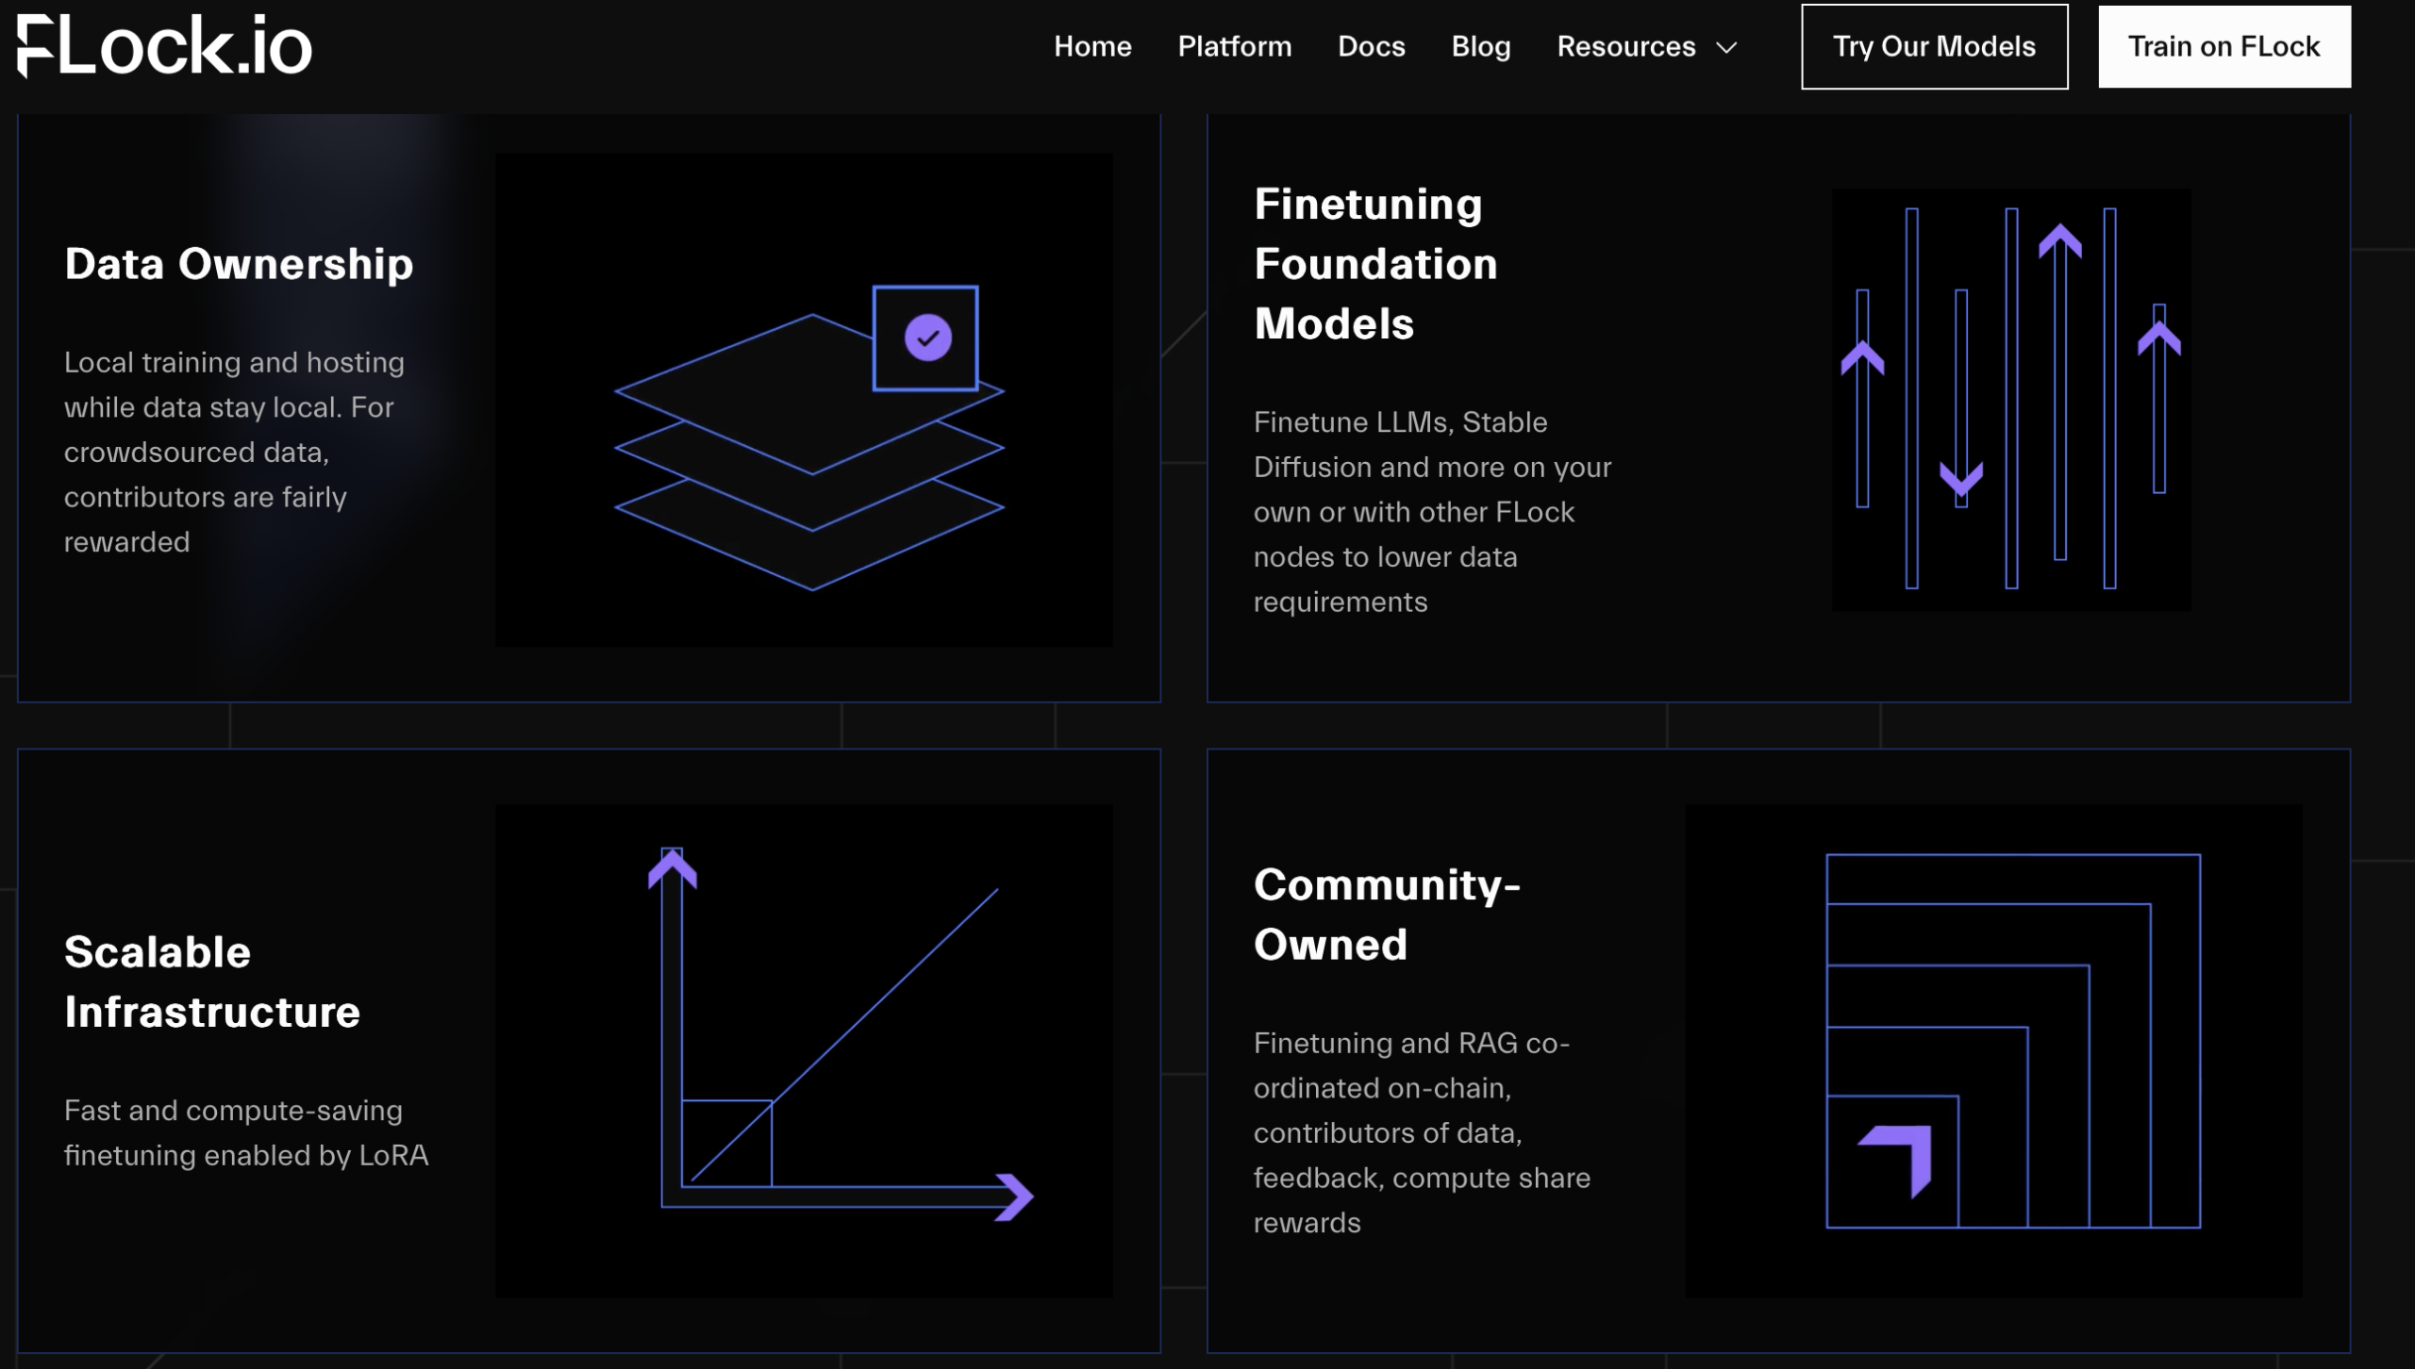Click the FLock.io logo
Image resolution: width=2415 pixels, height=1369 pixels.
[x=164, y=46]
